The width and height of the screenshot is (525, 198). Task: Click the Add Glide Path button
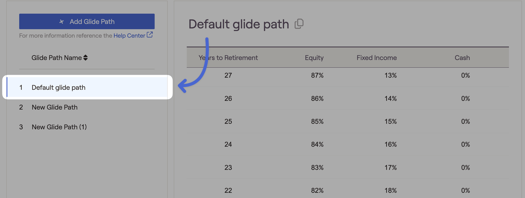87,21
